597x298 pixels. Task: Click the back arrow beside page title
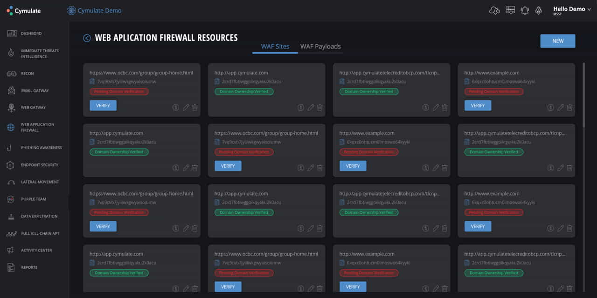pyautogui.click(x=87, y=38)
